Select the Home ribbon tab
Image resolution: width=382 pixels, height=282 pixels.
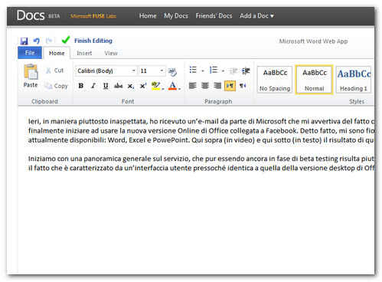pyautogui.click(x=57, y=53)
